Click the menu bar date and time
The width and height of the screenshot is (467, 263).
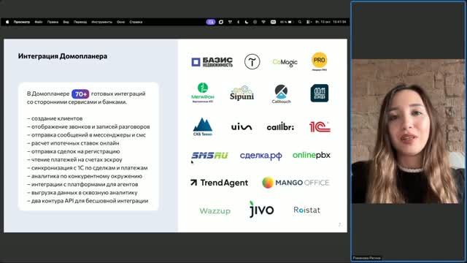tap(331, 22)
